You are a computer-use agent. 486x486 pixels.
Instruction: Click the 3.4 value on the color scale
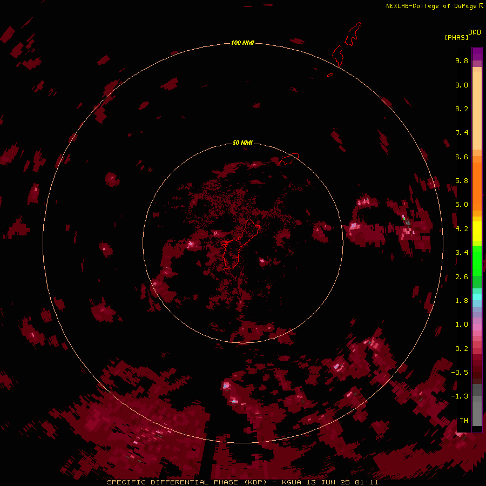(x=462, y=253)
